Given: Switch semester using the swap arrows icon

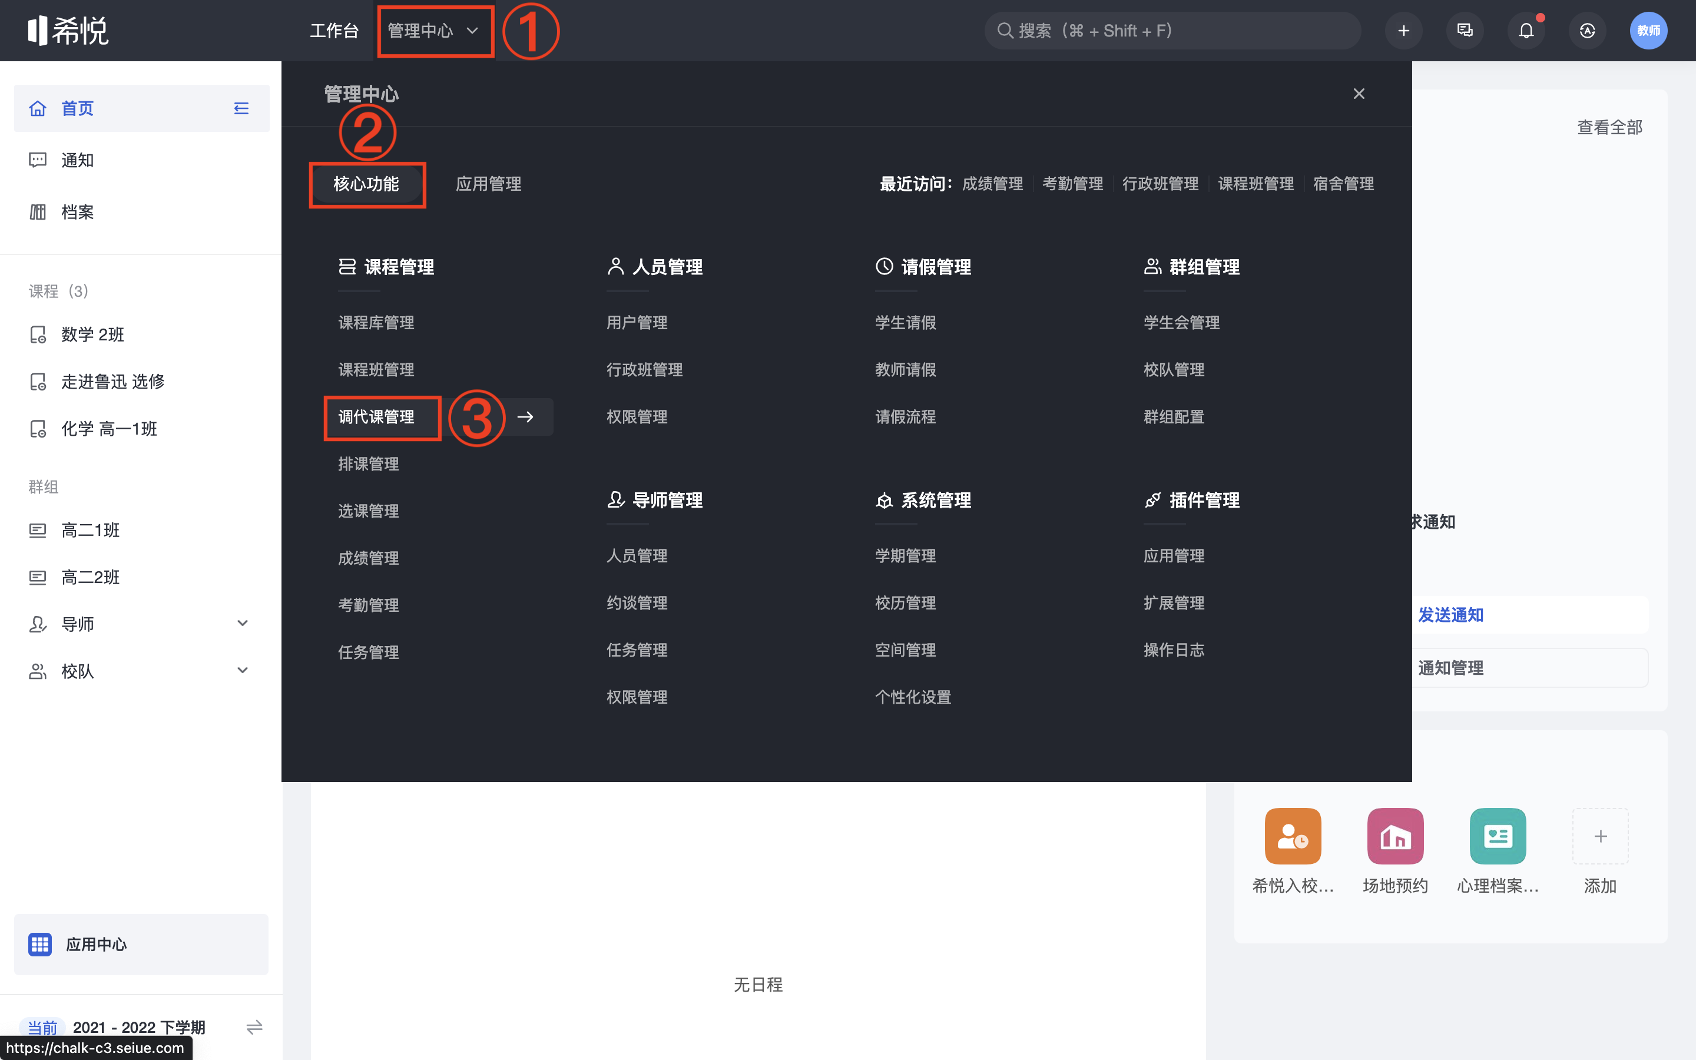Looking at the screenshot, I should (254, 1027).
